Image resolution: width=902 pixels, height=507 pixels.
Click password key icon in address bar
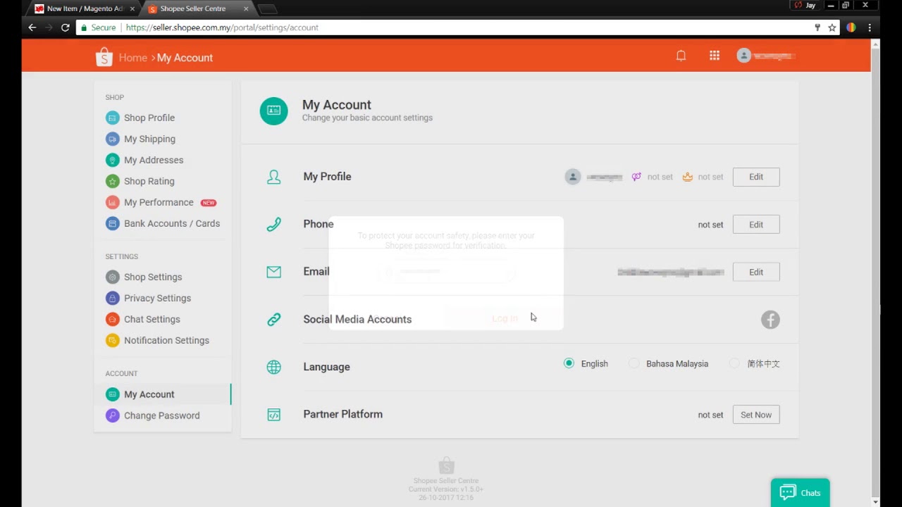pos(817,27)
